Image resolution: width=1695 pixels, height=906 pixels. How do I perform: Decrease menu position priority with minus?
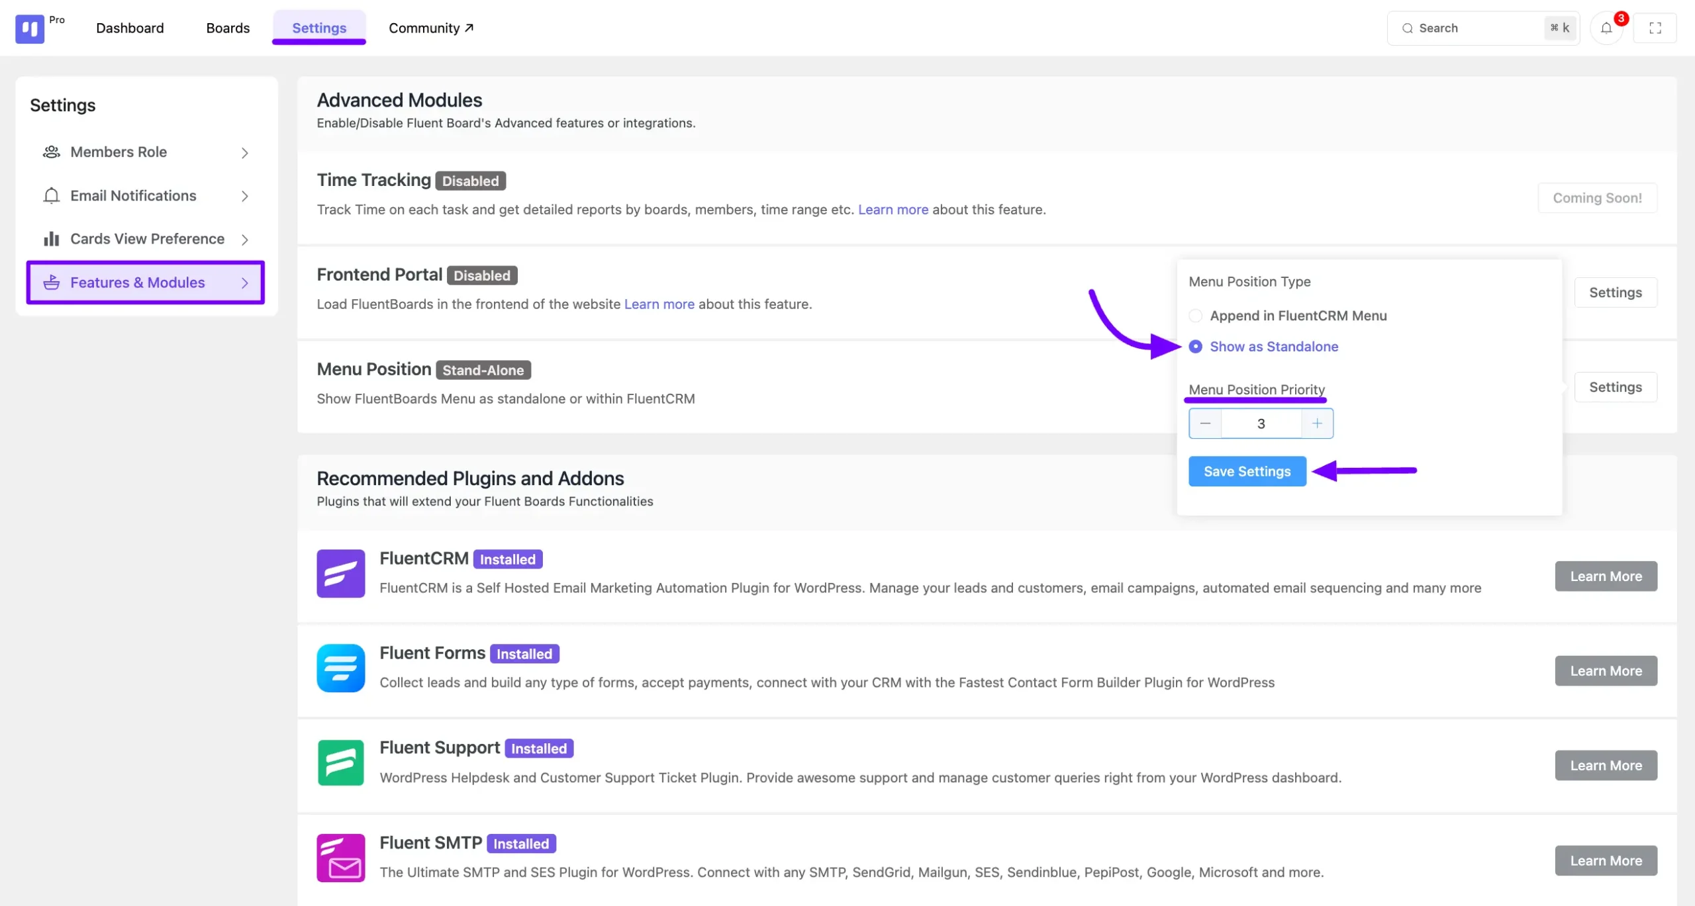[x=1205, y=424]
